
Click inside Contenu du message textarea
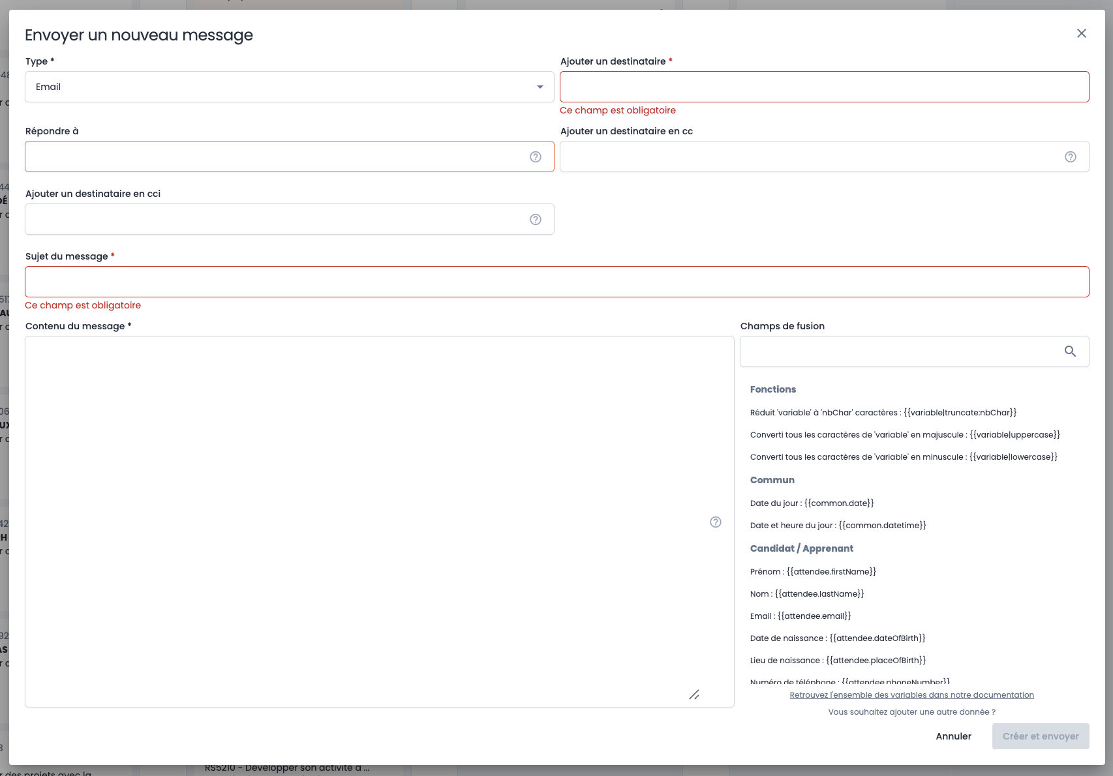coord(380,522)
